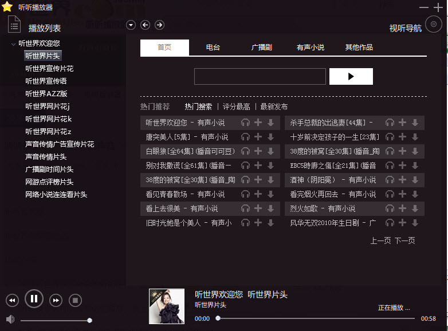
Task: Listen to 杀手总裁的出逃妻 via headphone icon
Action: pos(390,123)
